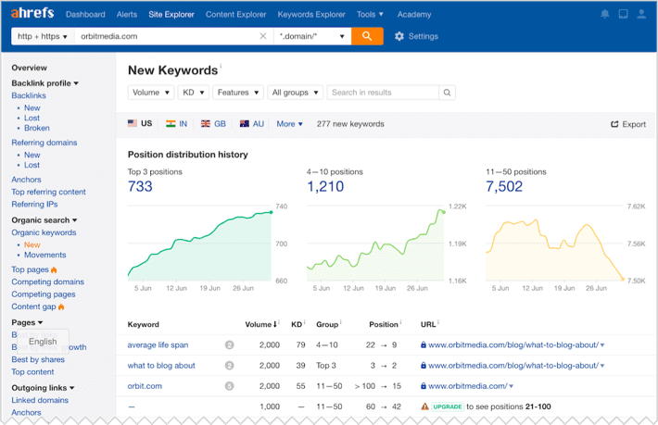Open the 'average life span' keyword
The width and height of the screenshot is (658, 425).
[158, 345]
